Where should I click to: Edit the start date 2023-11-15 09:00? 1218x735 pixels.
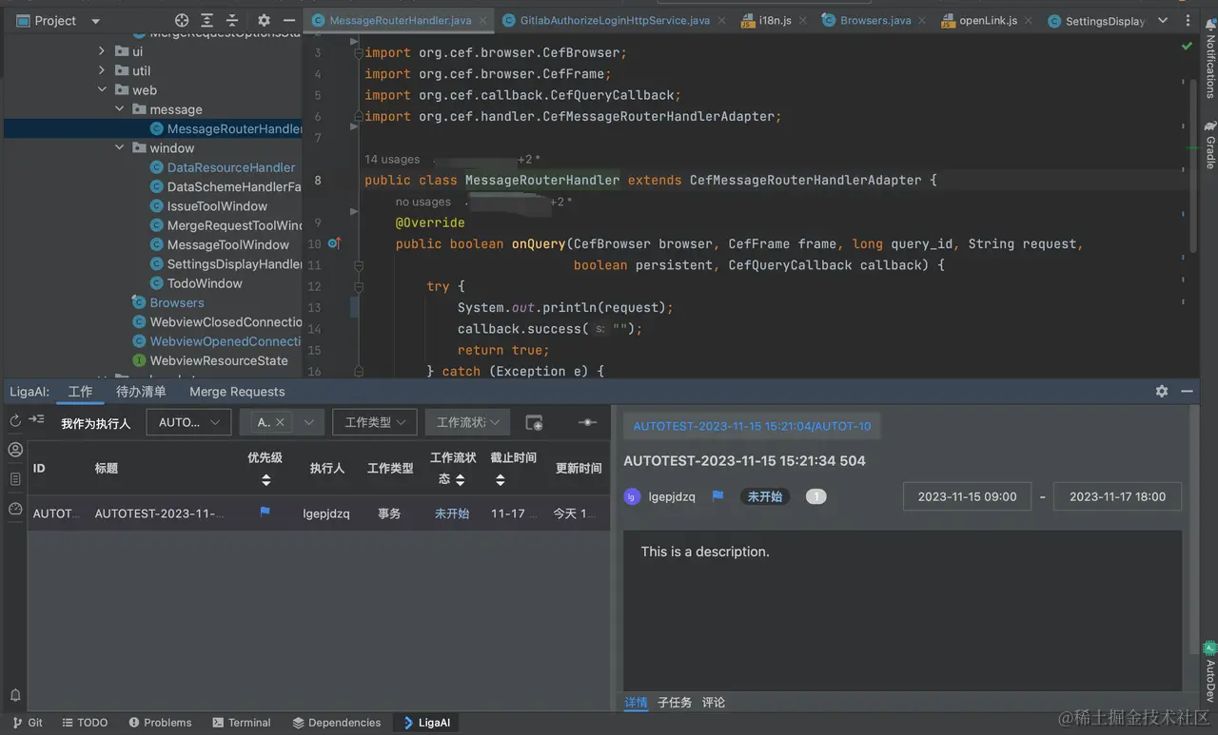(967, 496)
